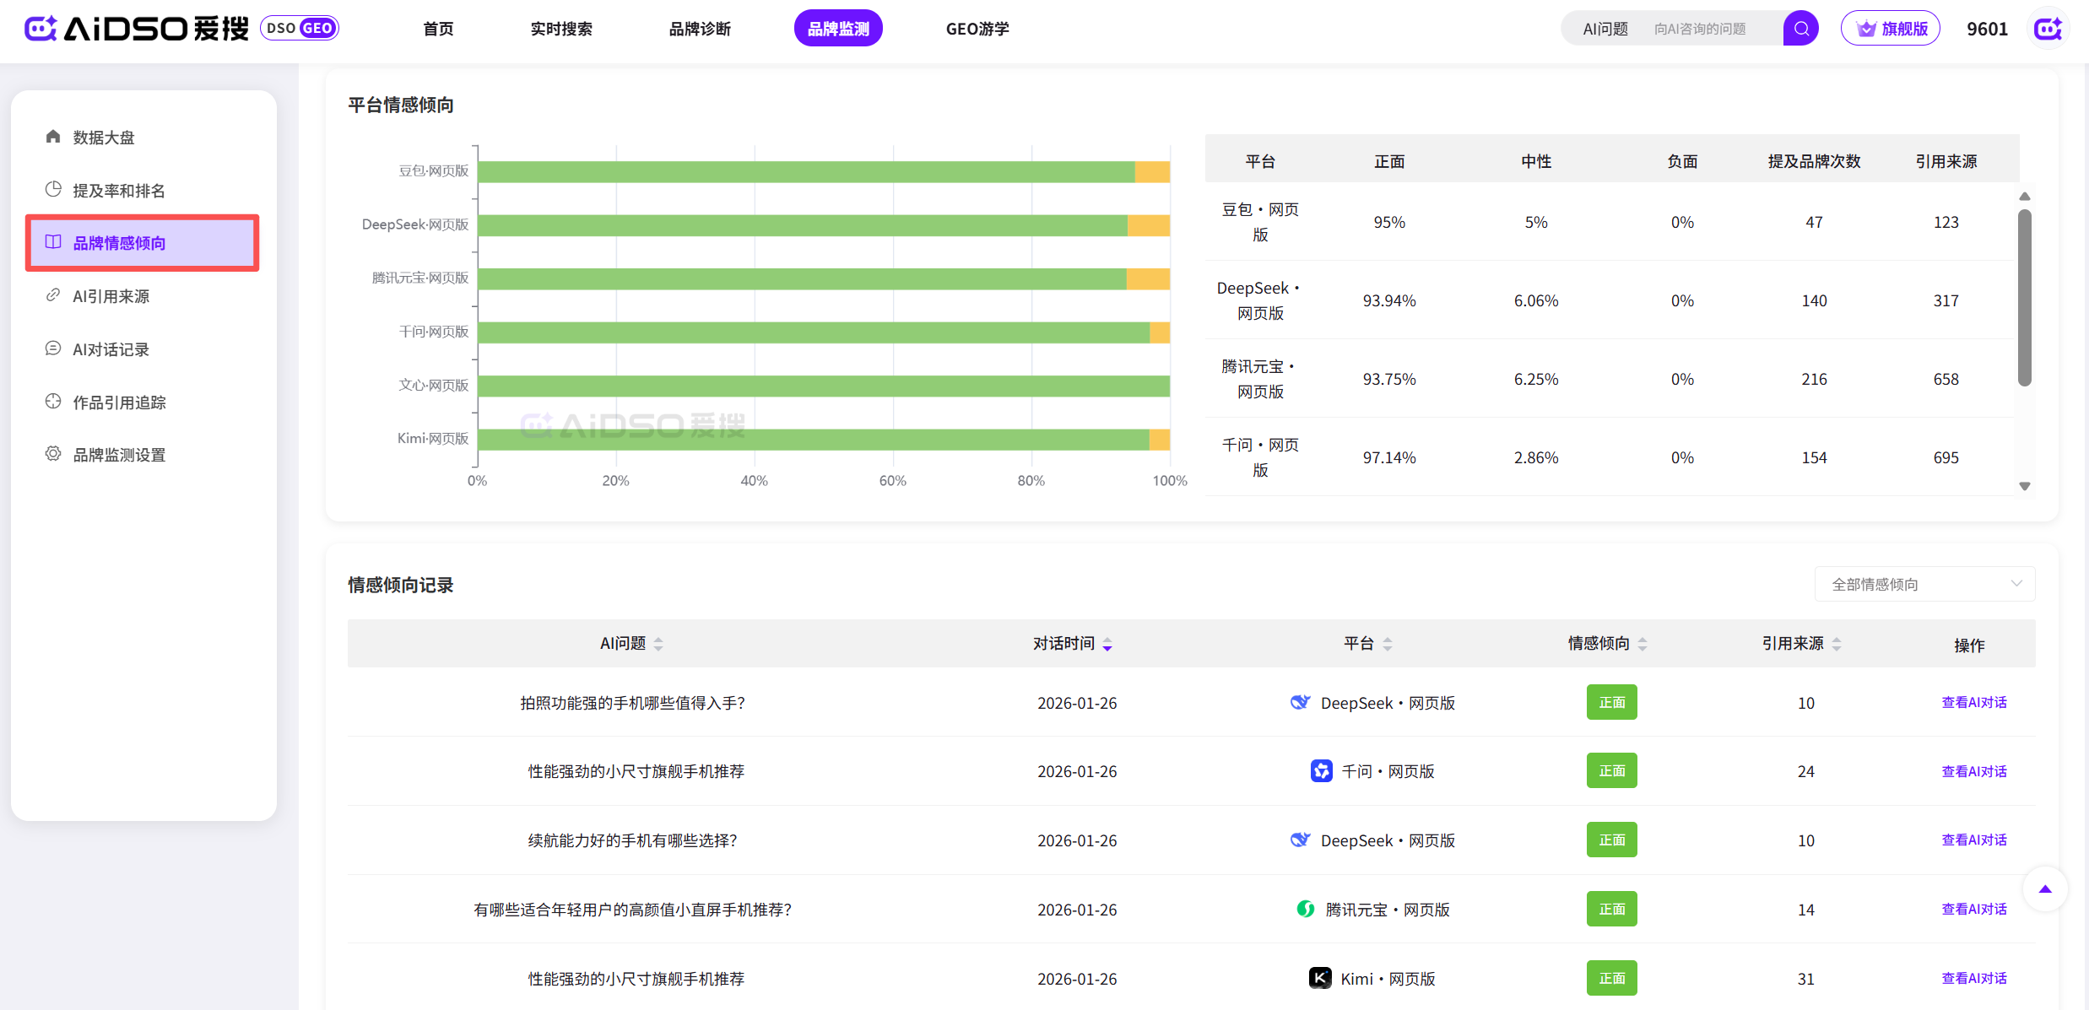This screenshot has width=2089, height=1010.
Task: Click the 旗舰版 upgrade button
Action: [1890, 29]
